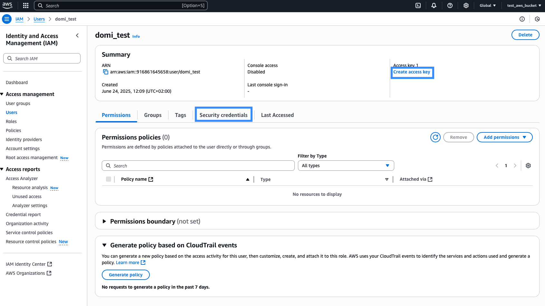Screen dimensions: 545x306
Task: Open Policies in the sidebar
Action: (x=14, y=130)
